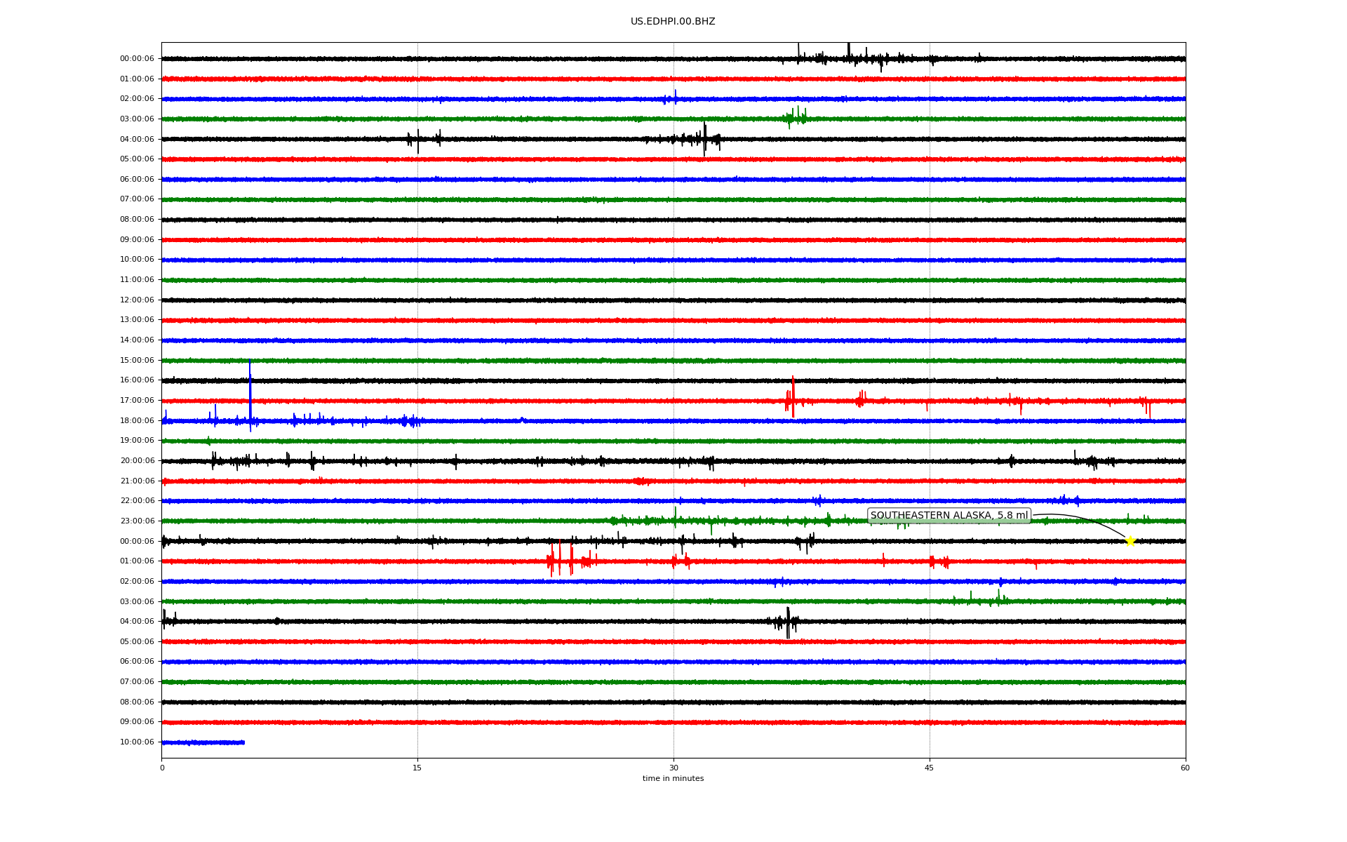Click the 60 minute x-axis tick label
This screenshot has width=1347, height=842.
click(x=1185, y=768)
